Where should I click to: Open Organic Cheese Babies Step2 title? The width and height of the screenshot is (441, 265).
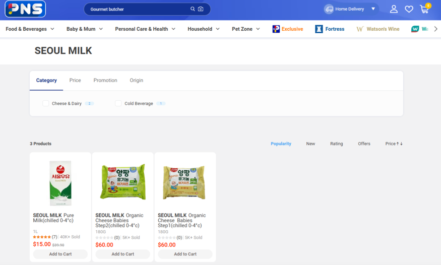click(119, 220)
